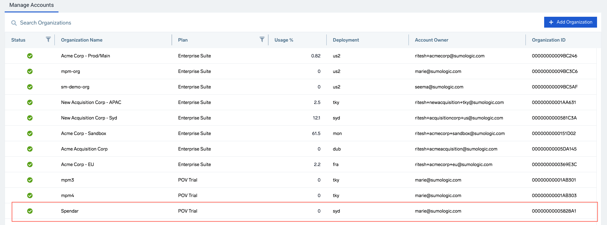Click status icon for Acme Corp - EU

coord(30,164)
